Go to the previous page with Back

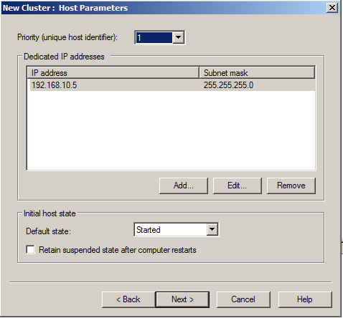(x=128, y=299)
